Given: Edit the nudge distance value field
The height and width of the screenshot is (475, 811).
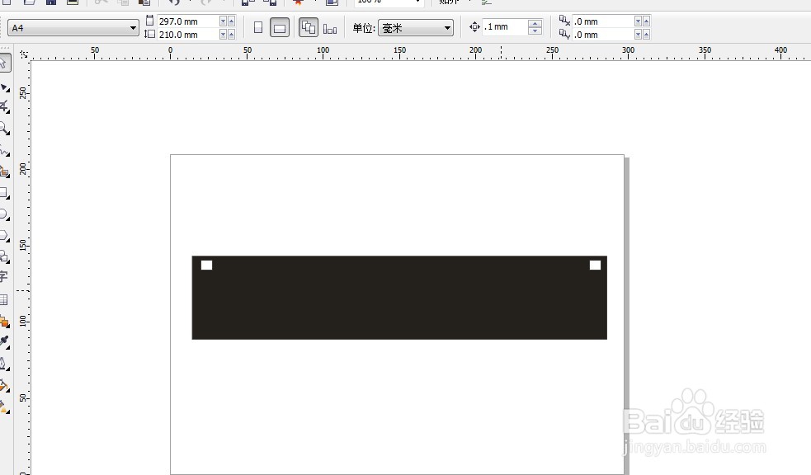Looking at the screenshot, I should coord(503,26).
